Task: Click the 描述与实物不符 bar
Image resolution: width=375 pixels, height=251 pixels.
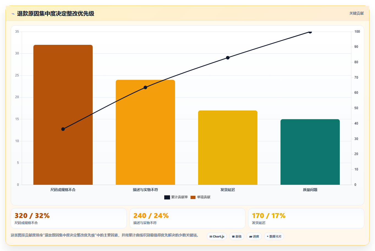Action: [145, 132]
